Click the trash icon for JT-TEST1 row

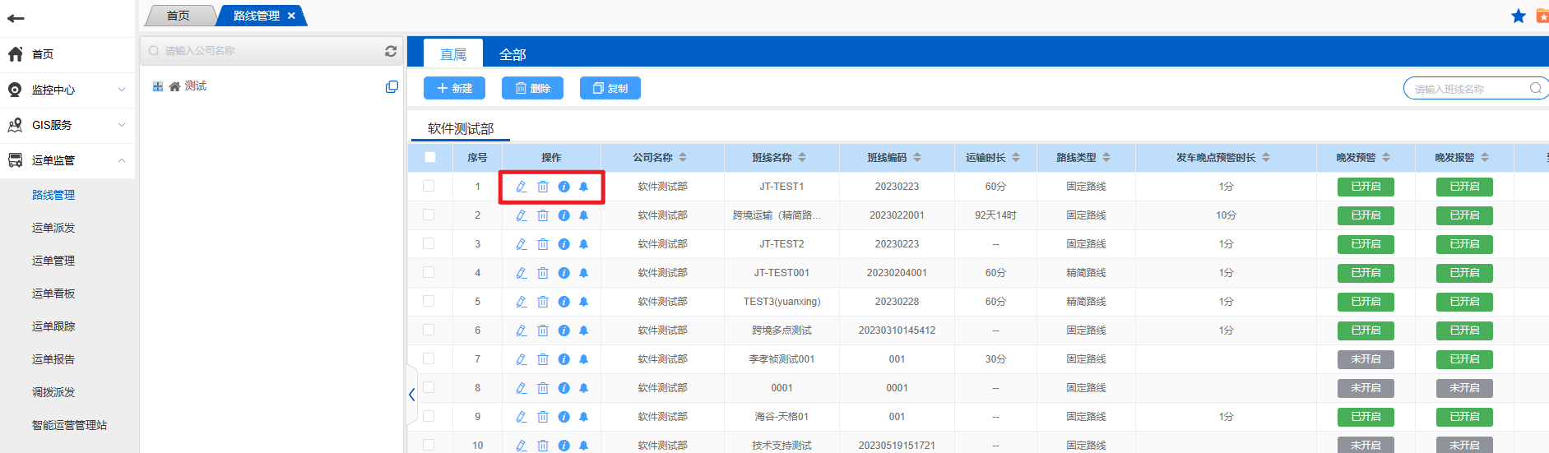[543, 187]
